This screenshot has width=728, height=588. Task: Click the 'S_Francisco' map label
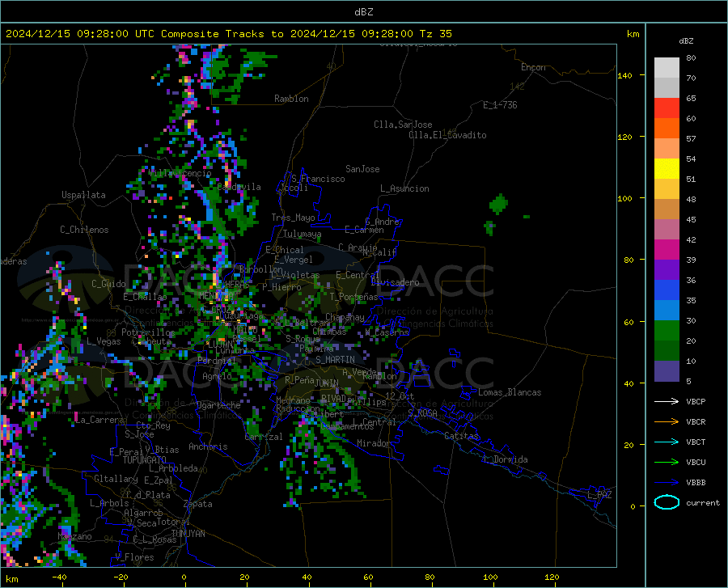coord(318,179)
